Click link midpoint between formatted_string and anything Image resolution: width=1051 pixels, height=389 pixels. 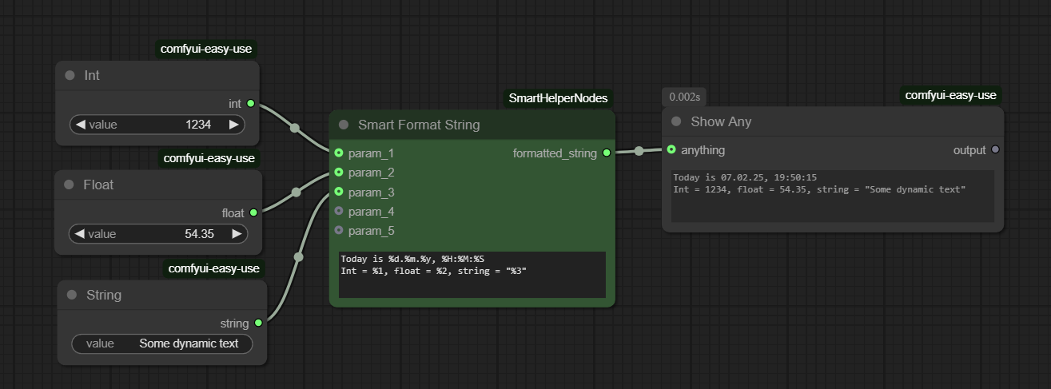click(639, 151)
